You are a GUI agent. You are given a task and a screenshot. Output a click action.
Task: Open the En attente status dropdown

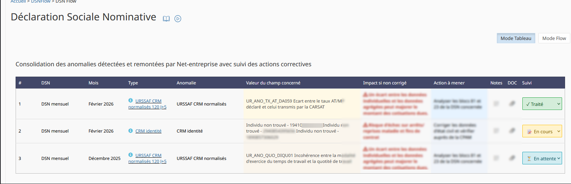tap(542, 158)
